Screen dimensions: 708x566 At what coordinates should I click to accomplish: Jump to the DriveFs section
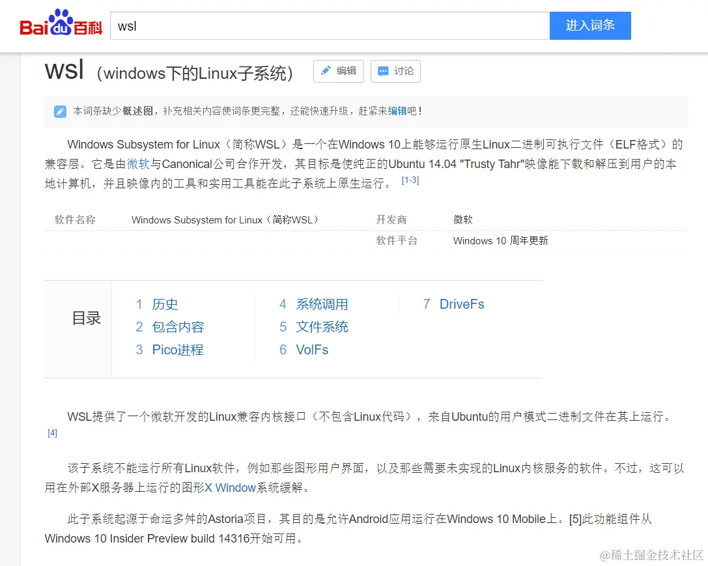(x=462, y=304)
